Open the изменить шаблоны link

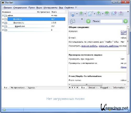pos(109,46)
